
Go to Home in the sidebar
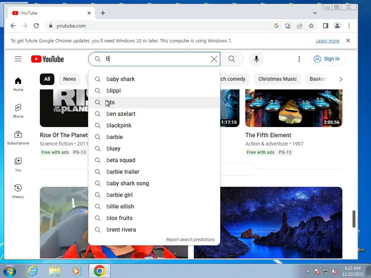(18, 84)
